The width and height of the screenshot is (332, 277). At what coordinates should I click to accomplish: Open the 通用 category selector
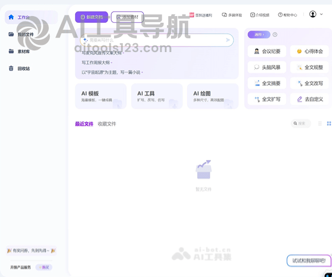click(259, 34)
